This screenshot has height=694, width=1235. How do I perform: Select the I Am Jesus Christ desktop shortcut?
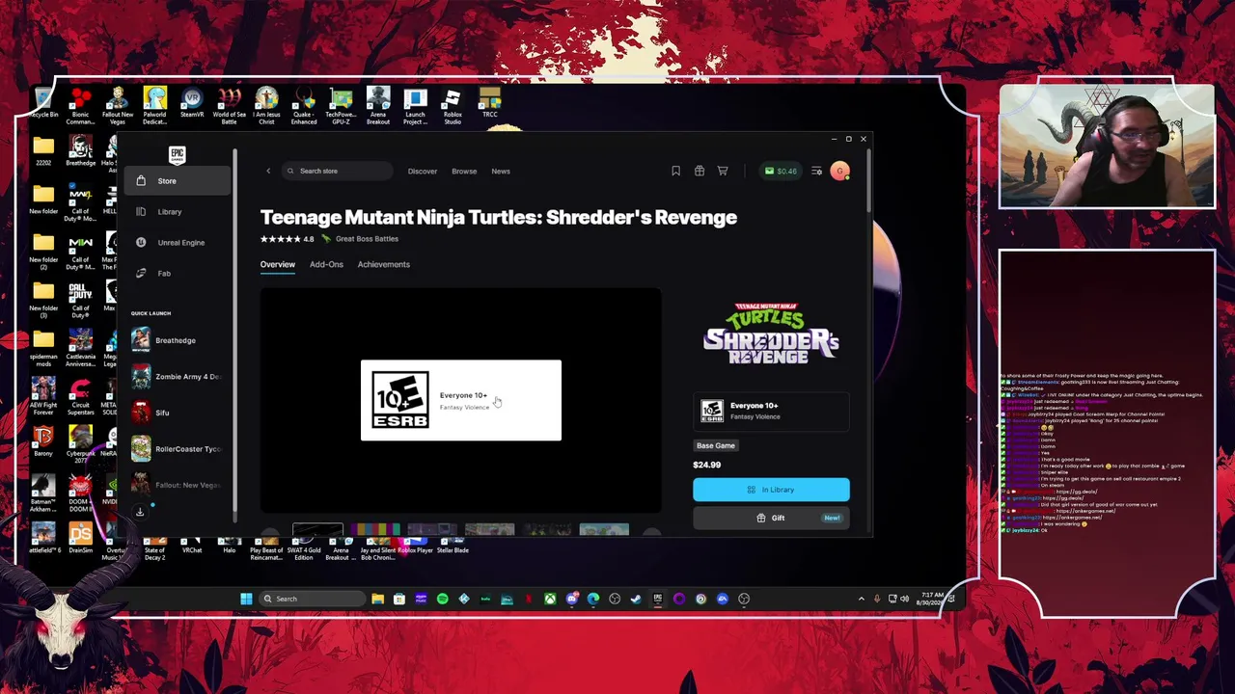click(x=266, y=106)
